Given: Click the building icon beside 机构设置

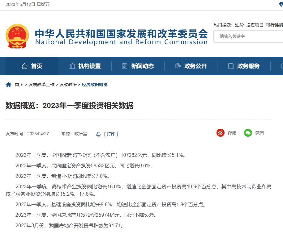Looking at the screenshot, I should (72, 66).
